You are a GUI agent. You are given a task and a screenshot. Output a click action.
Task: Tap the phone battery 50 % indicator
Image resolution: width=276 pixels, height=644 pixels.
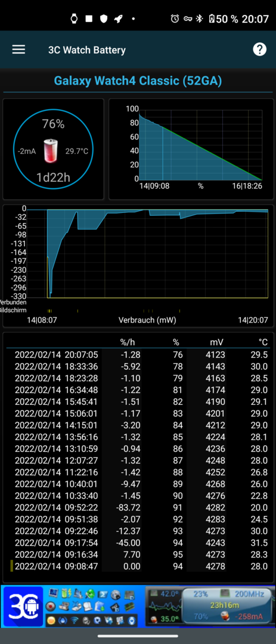click(x=224, y=19)
